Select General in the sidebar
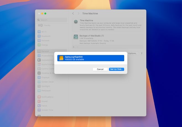 click(52, 51)
